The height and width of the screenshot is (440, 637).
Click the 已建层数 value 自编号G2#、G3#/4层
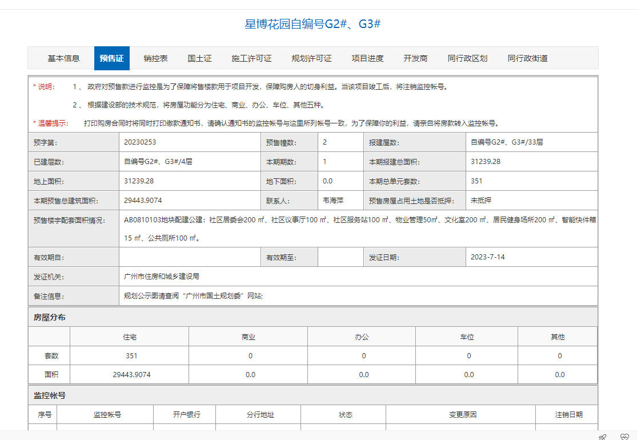[x=158, y=162]
